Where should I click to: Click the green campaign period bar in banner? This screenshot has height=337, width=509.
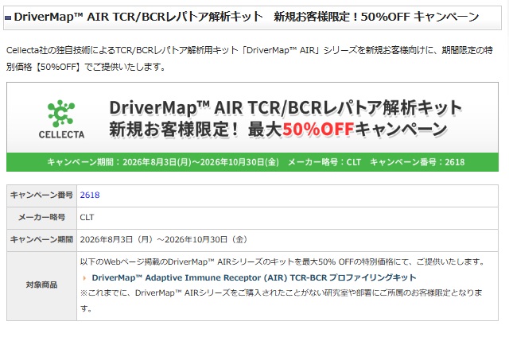(252, 162)
